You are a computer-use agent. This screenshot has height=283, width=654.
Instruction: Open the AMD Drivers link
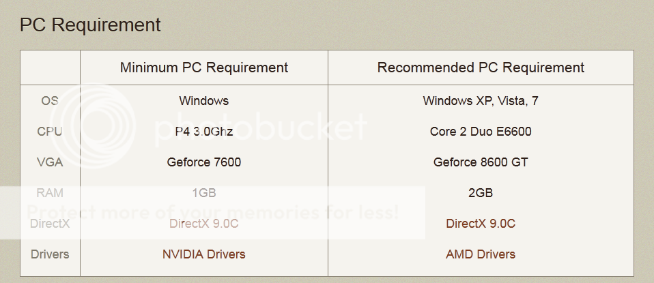pyautogui.click(x=481, y=254)
